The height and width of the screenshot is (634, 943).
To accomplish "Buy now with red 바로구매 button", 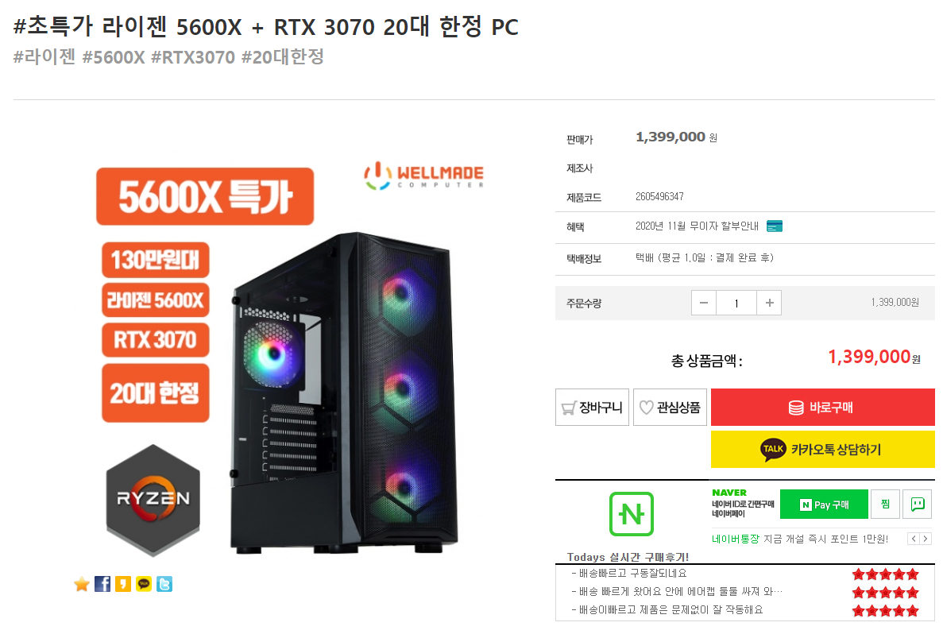I will [823, 408].
